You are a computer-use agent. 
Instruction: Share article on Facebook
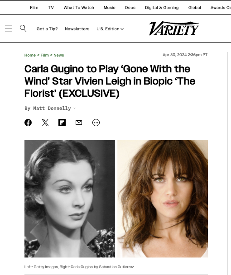[28, 123]
